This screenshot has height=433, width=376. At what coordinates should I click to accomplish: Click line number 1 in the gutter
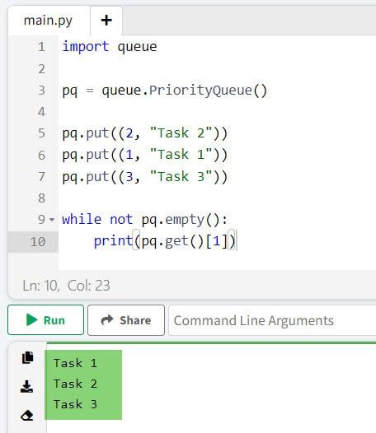tap(41, 47)
